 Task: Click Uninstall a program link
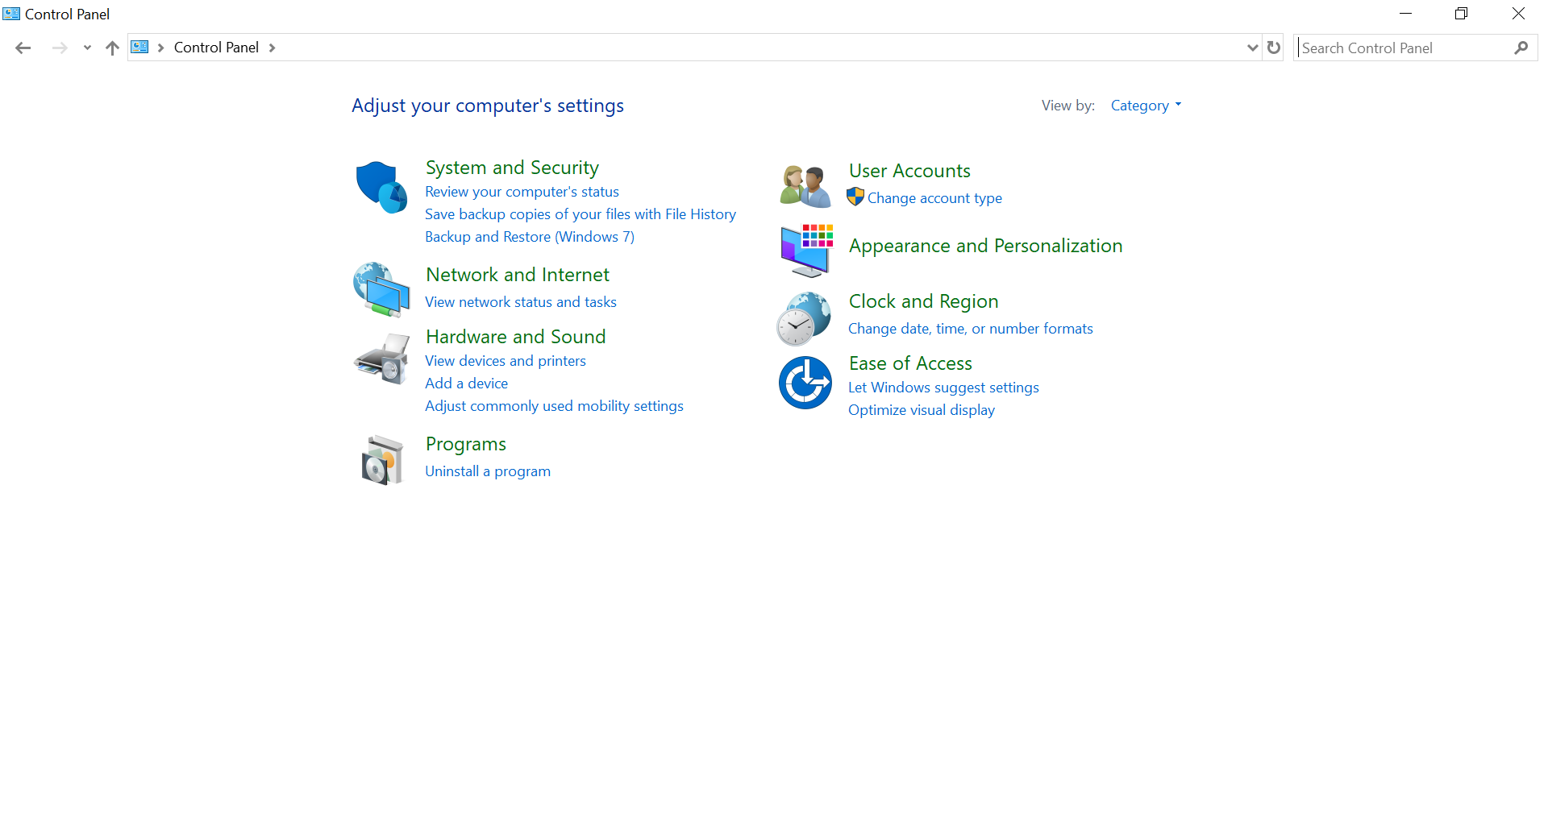[x=488, y=471]
